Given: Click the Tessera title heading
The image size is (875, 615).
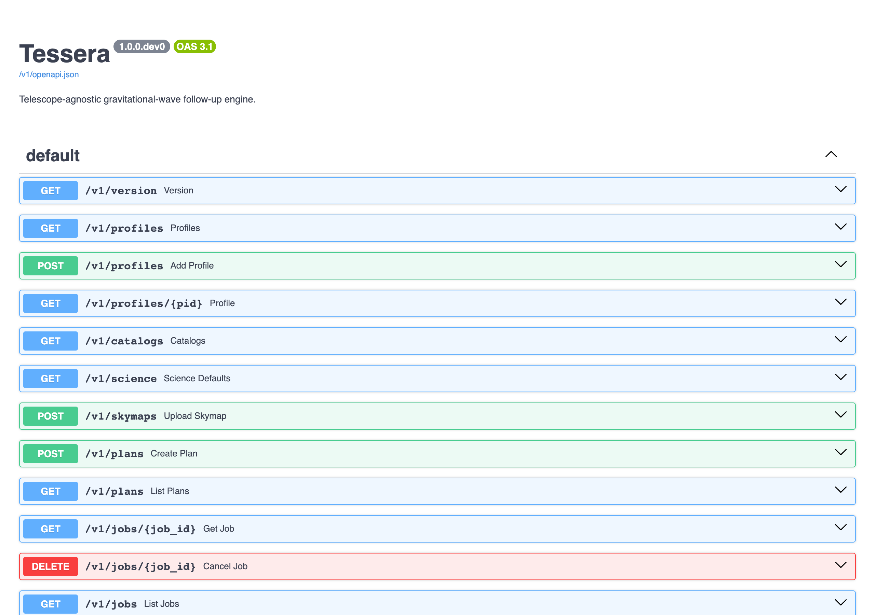Looking at the screenshot, I should (64, 53).
